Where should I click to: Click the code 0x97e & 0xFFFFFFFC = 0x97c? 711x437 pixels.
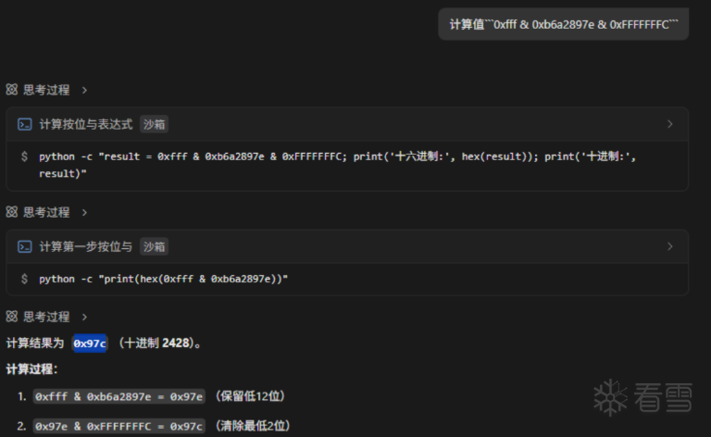click(118, 427)
